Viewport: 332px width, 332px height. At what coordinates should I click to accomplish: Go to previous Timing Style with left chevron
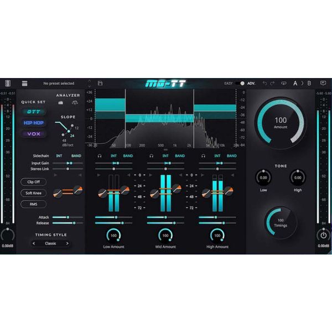click(x=34, y=243)
